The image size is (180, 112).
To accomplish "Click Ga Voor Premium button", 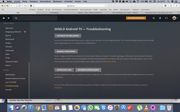I will click(136, 18).
